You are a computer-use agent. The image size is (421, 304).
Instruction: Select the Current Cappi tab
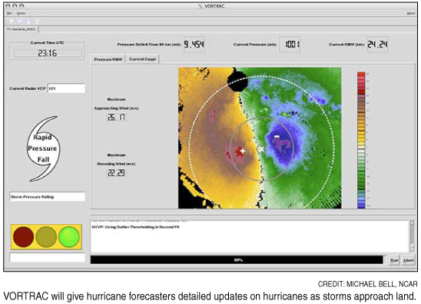[x=142, y=59]
